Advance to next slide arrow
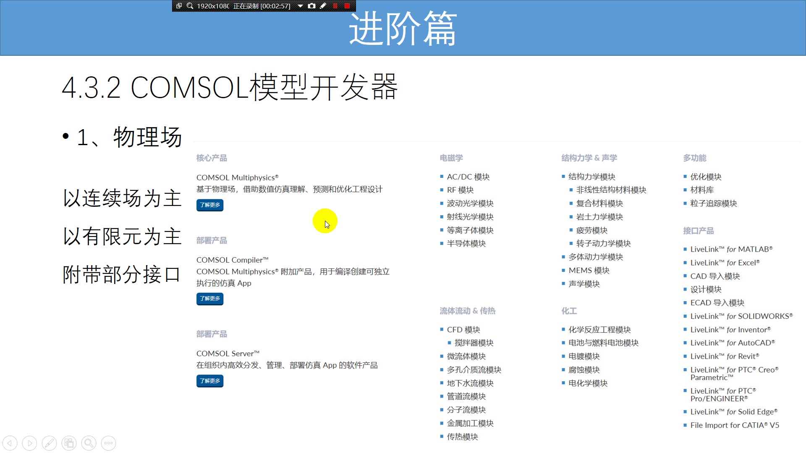This screenshot has height=453, width=806. 29,443
